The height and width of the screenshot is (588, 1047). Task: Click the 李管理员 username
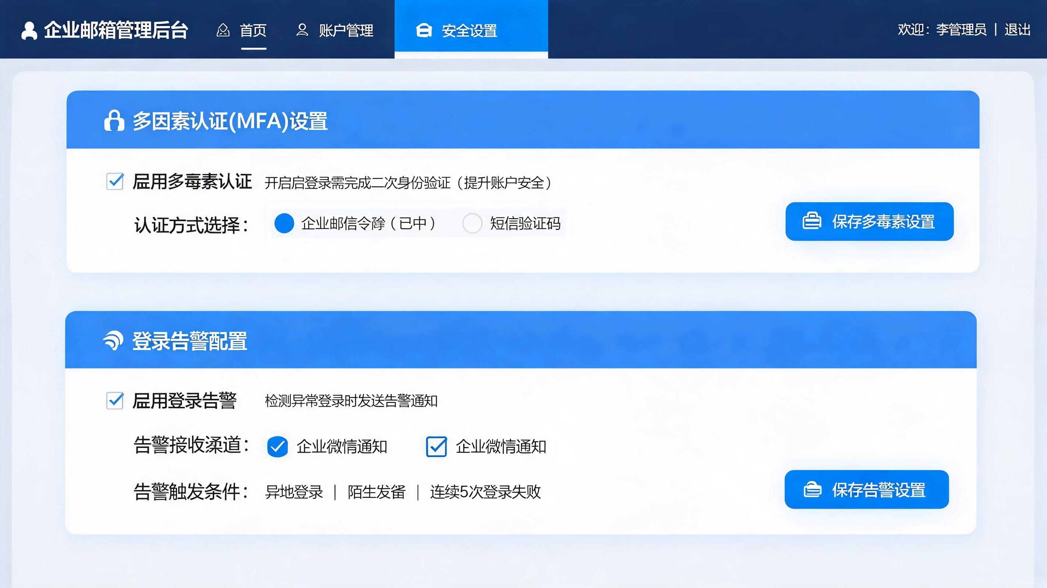961,30
